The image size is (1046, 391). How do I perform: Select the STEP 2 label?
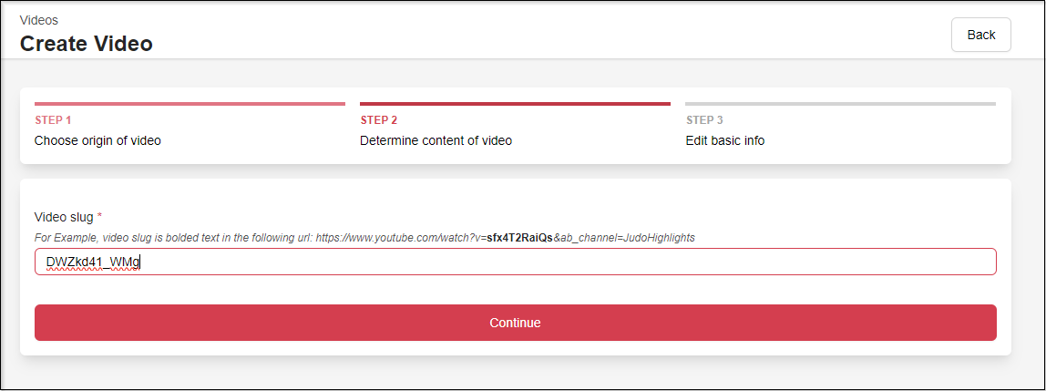tap(379, 120)
